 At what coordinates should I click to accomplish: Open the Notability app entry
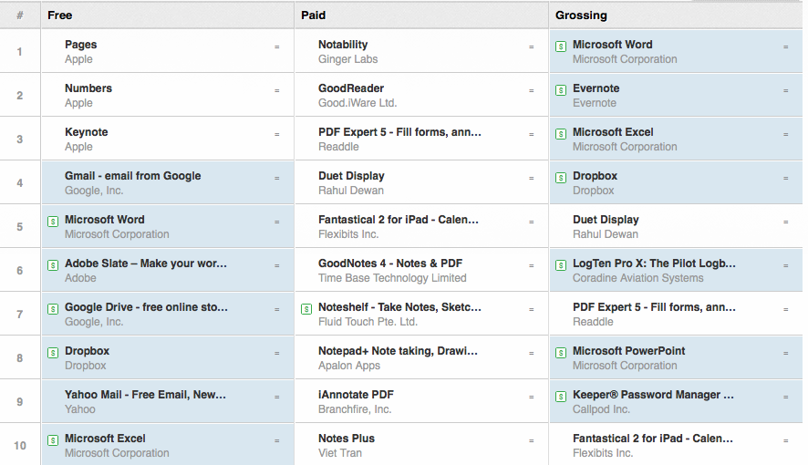(x=343, y=45)
